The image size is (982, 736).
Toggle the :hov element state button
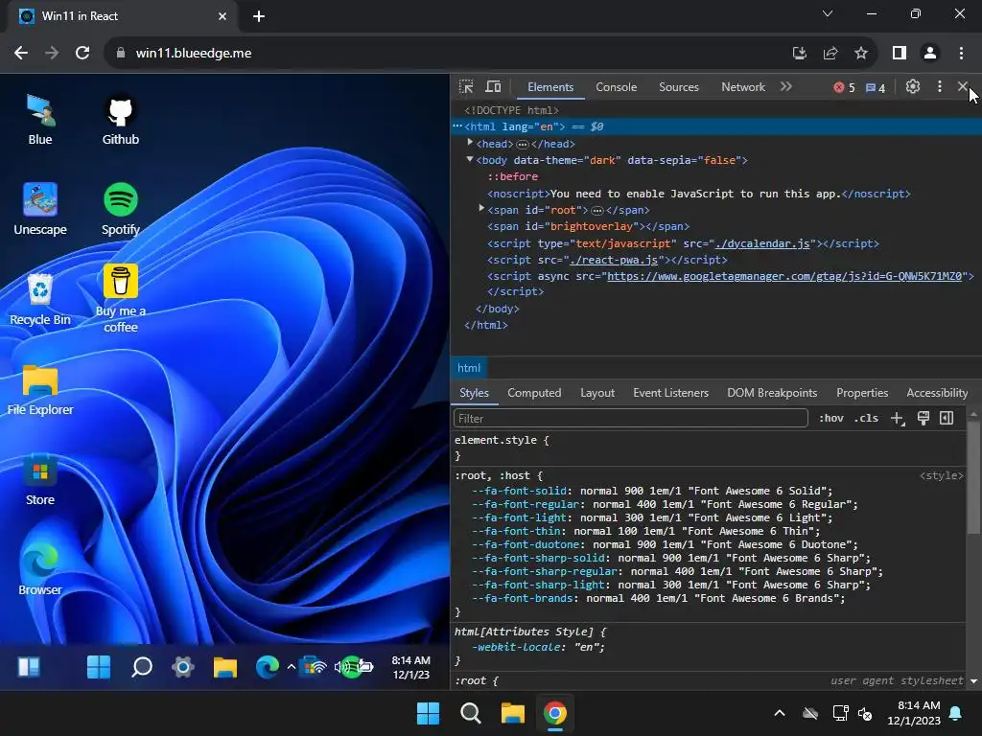831,418
